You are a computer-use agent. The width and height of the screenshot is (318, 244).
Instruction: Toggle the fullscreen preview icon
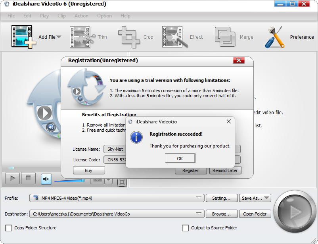tap(122, 182)
